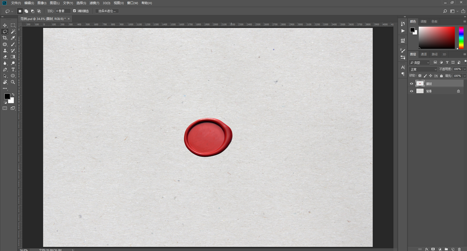Select the Gradient tool

13,57
